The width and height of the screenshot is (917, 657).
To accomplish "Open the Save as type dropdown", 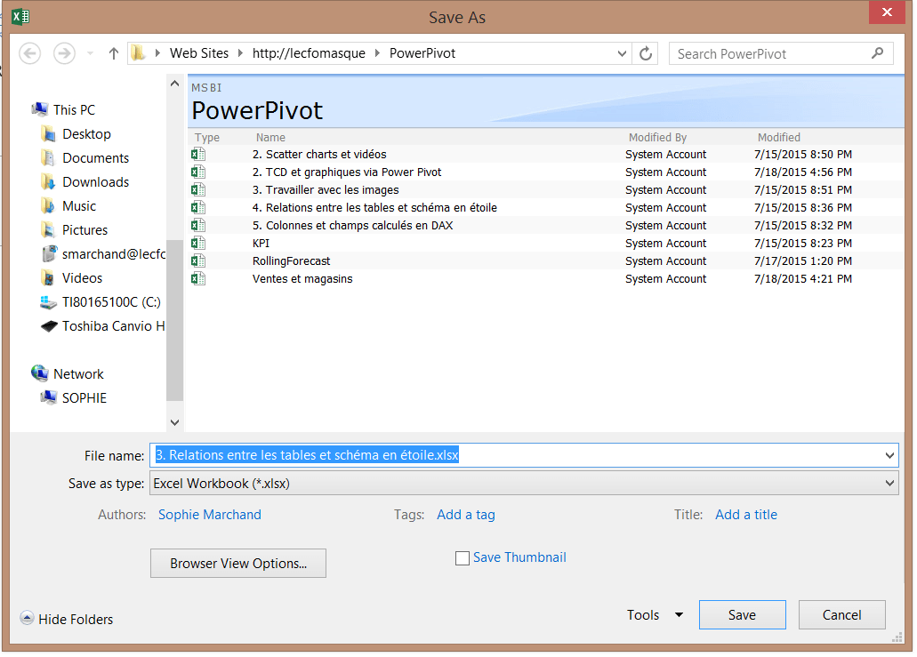I will pyautogui.click(x=890, y=483).
